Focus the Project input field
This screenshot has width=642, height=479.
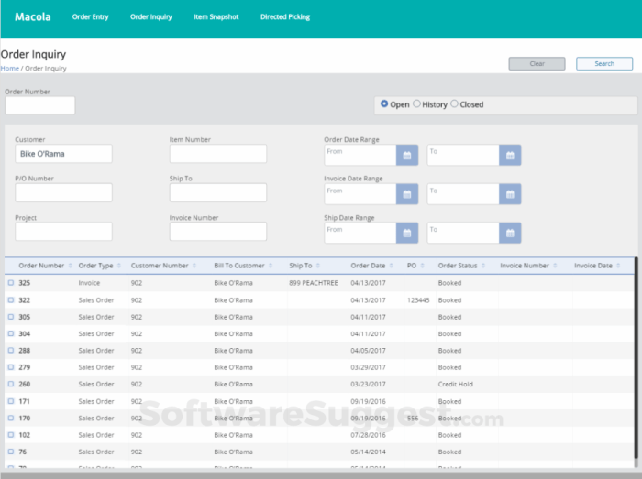[63, 232]
